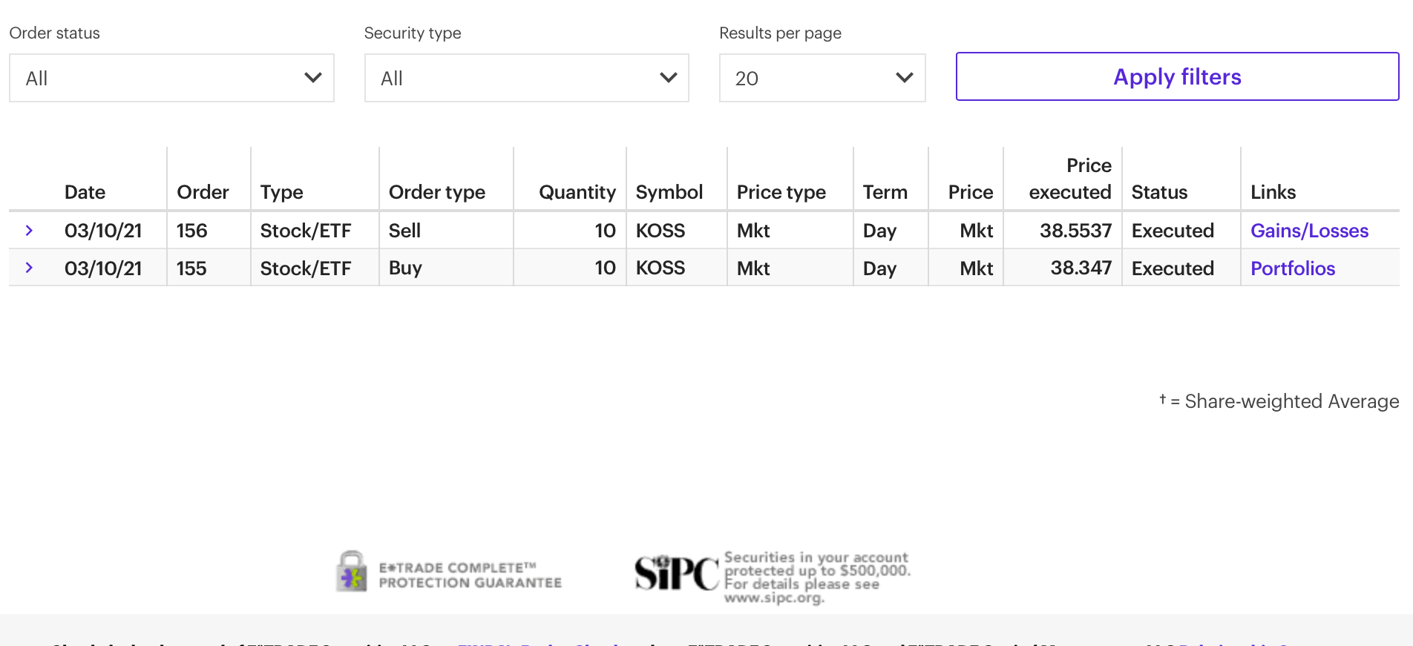Expand details for order 156 row

[29, 231]
